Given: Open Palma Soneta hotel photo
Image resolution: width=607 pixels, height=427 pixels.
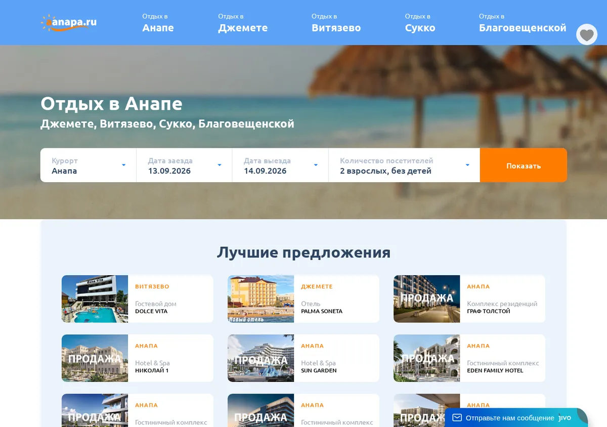Looking at the screenshot, I should coord(261,299).
